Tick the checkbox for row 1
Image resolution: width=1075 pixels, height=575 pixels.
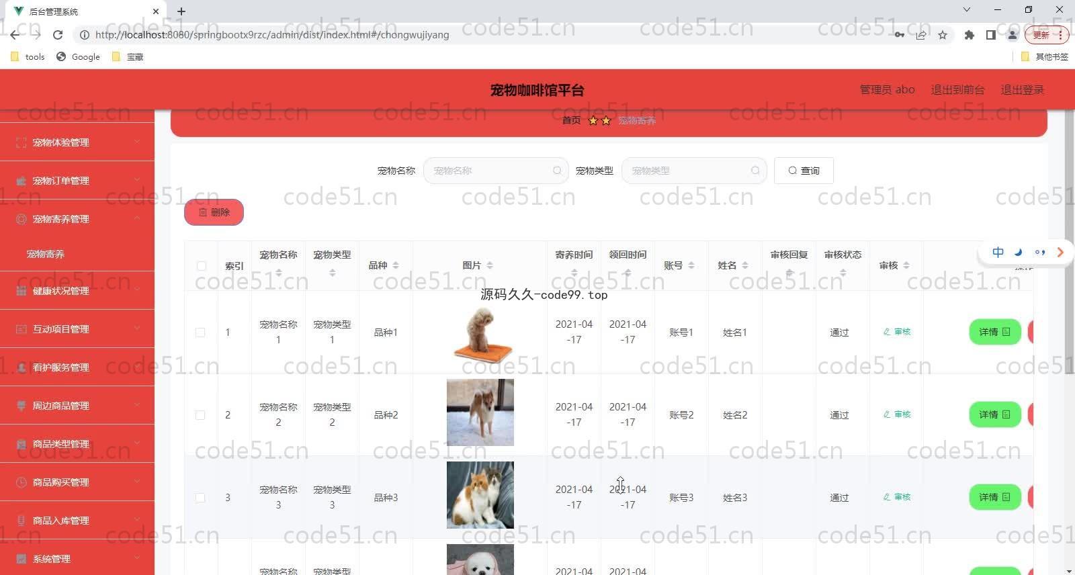[200, 333]
